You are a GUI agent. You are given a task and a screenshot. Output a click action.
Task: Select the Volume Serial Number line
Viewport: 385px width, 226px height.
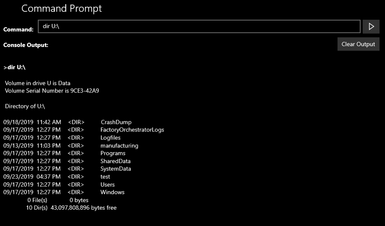pos(52,91)
